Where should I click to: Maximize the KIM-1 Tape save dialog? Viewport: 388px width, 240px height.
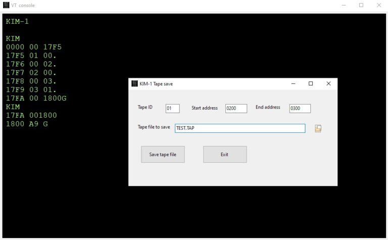[x=311, y=83]
